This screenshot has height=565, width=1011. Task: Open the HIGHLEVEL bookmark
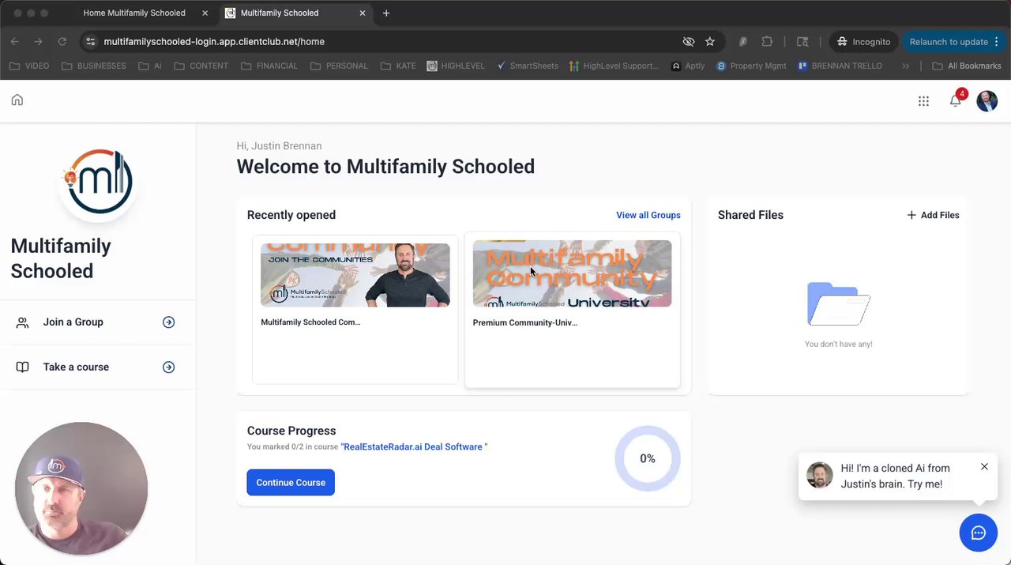click(x=456, y=66)
